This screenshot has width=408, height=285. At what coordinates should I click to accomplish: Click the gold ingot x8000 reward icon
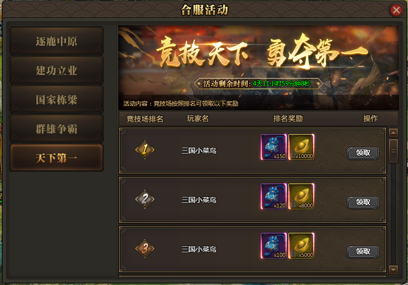tap(301, 196)
